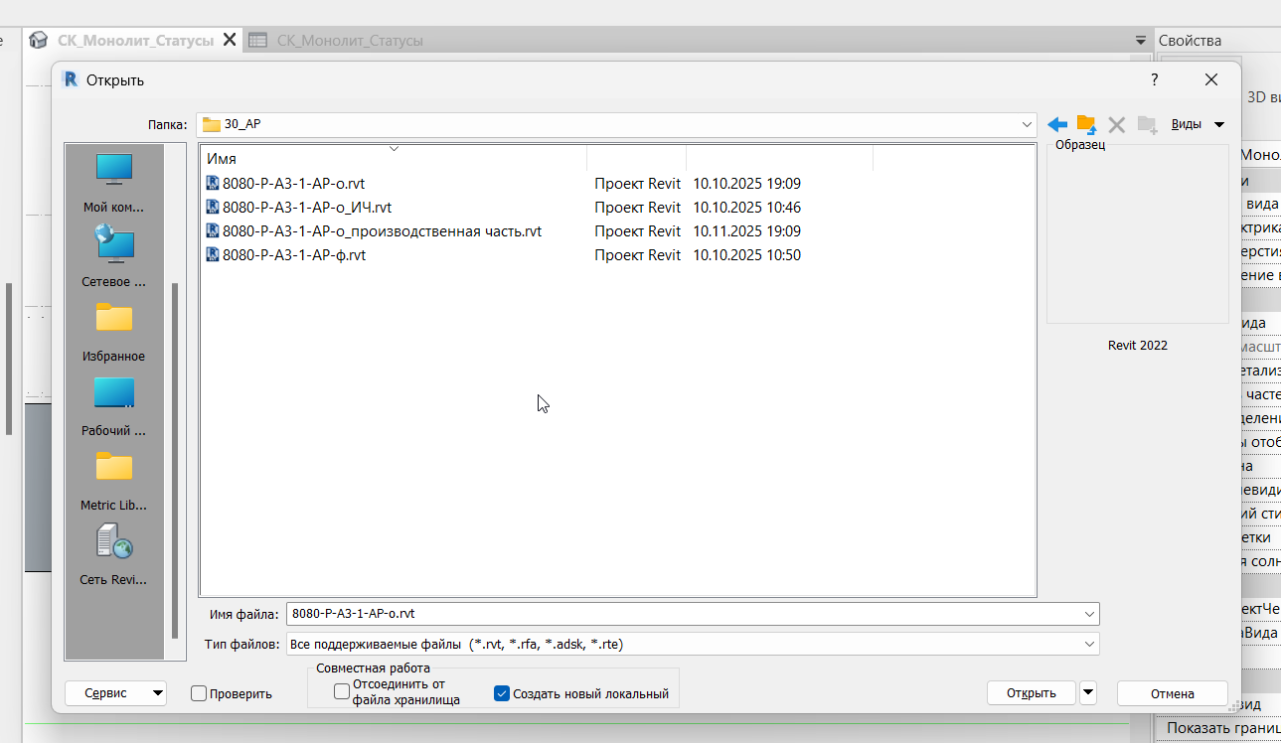1281x743 pixels.
Task: Click the Свойства properties panel title
Action: pos(1191,41)
